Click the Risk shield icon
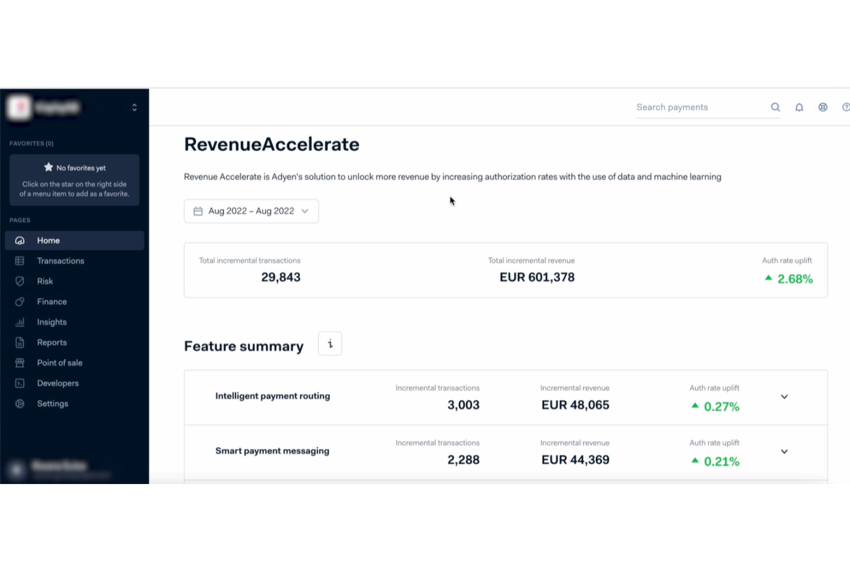The width and height of the screenshot is (850, 566). [20, 281]
